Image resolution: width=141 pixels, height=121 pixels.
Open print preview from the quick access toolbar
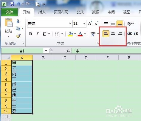coord(38,4)
